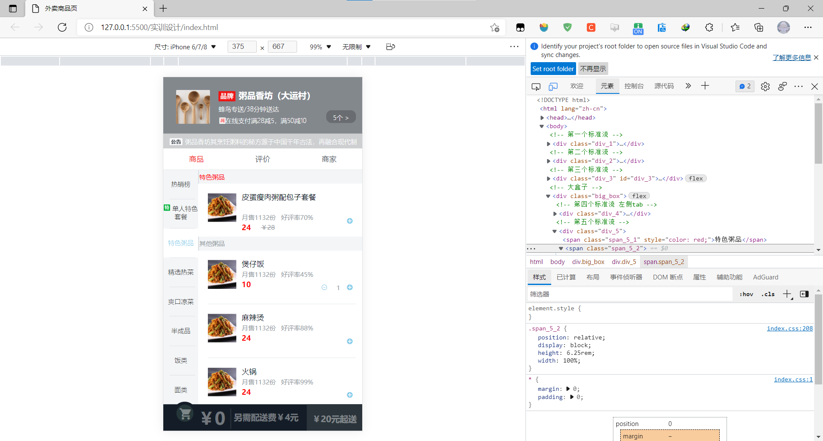Screen dimensions: 823x441
Task: Select the inspect element picker tool
Action: [x=536, y=86]
